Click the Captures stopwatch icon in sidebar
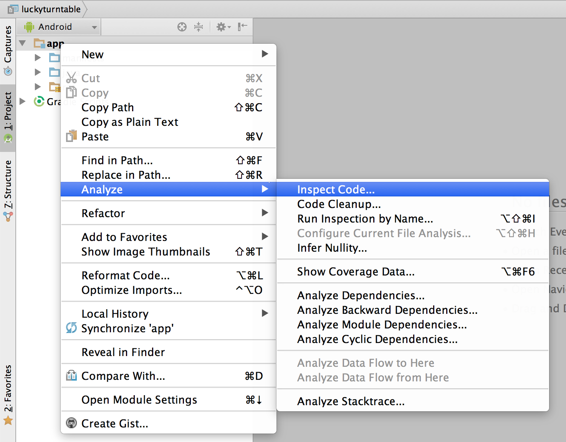 click(x=8, y=71)
